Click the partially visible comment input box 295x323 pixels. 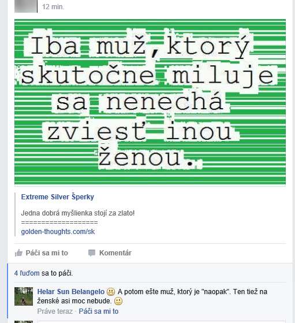[x=162, y=322]
